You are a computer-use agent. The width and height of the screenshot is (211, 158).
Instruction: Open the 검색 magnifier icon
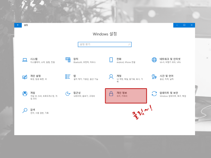pos(25,110)
